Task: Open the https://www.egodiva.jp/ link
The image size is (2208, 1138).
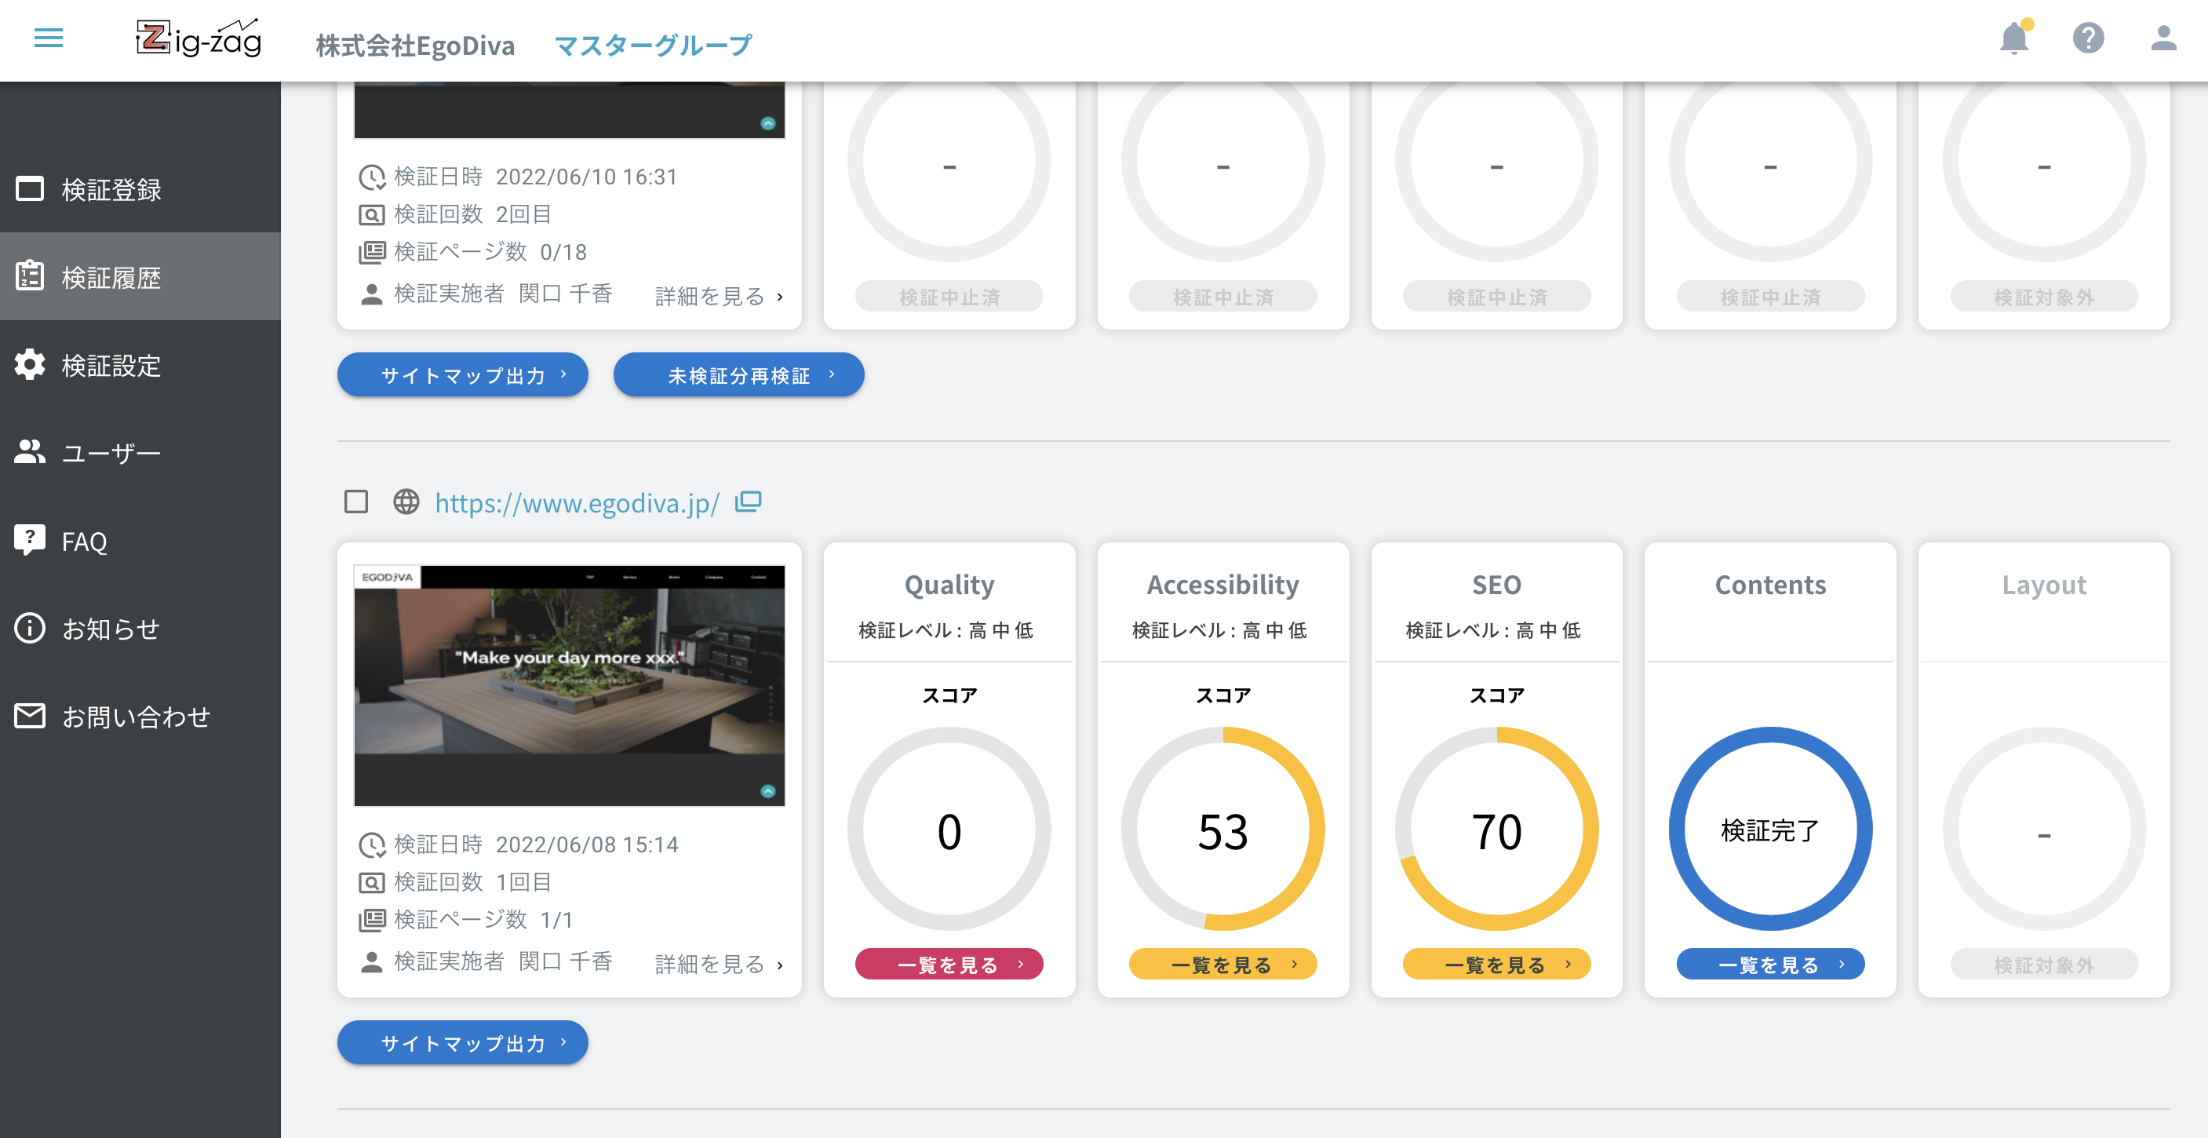Action: tap(577, 502)
